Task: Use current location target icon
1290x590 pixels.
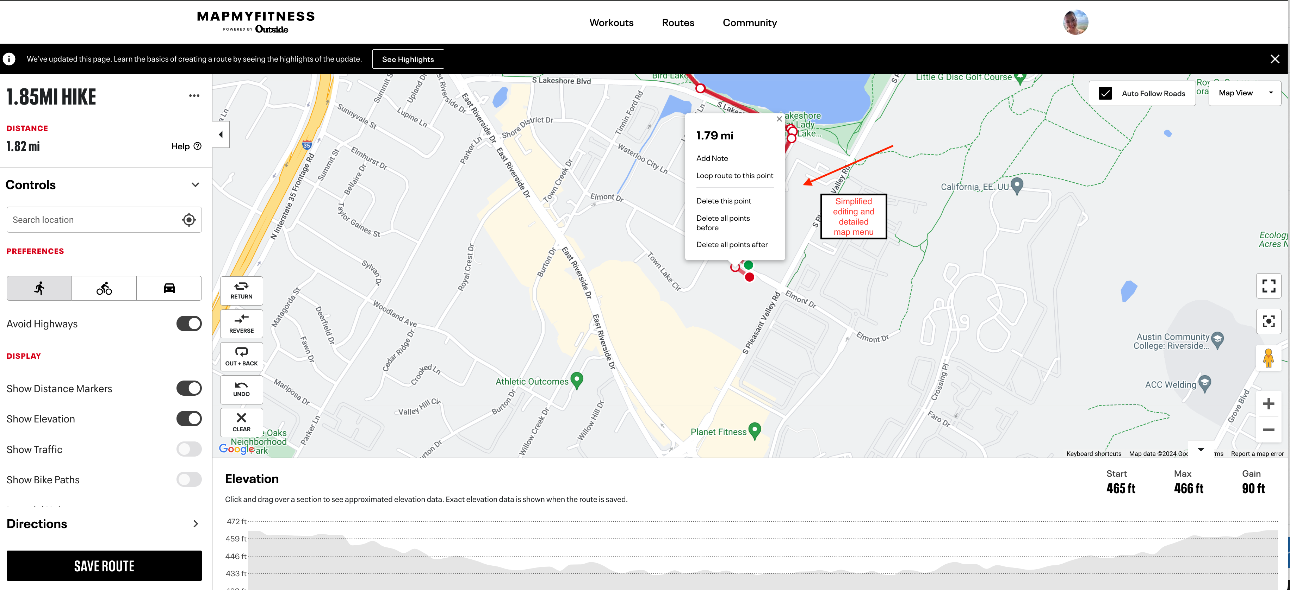Action: (189, 220)
